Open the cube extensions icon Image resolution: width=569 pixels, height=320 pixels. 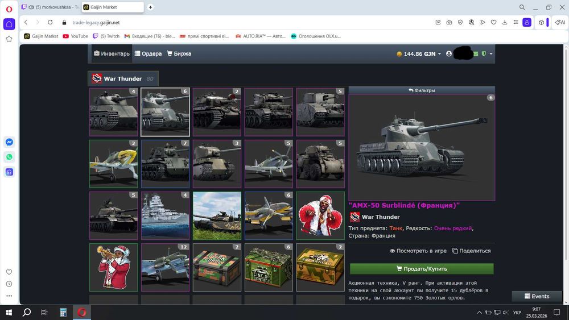coord(541,23)
